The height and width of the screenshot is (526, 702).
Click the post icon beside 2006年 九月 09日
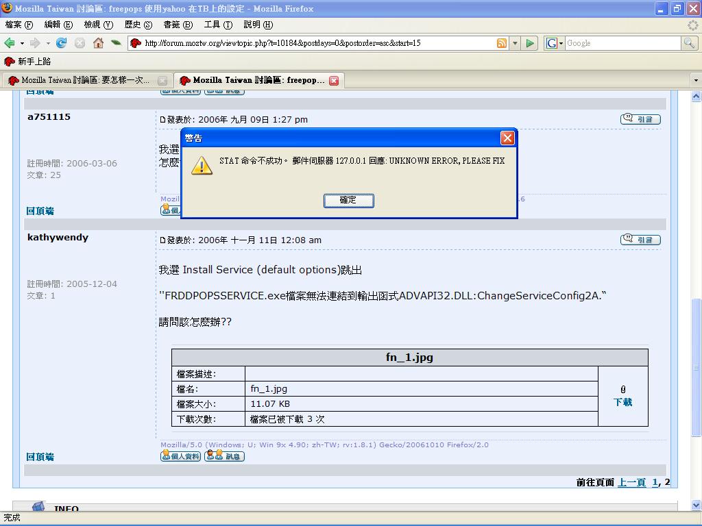(x=163, y=119)
